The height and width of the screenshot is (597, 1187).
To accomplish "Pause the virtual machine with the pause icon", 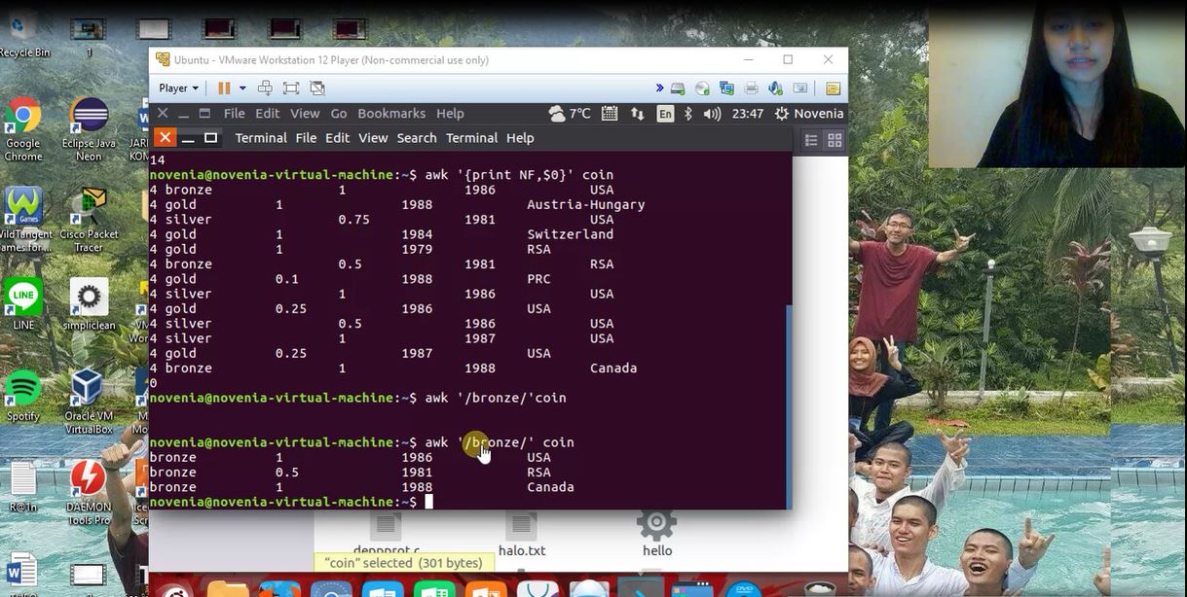I will click(x=224, y=88).
